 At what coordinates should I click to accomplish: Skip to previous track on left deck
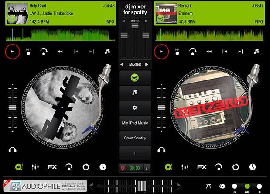[x=76, y=52]
